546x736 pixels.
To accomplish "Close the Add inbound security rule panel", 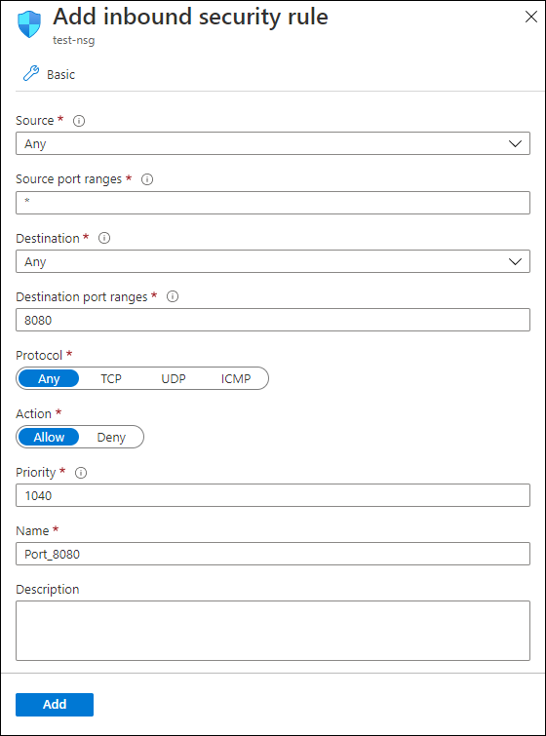I will pyautogui.click(x=531, y=17).
